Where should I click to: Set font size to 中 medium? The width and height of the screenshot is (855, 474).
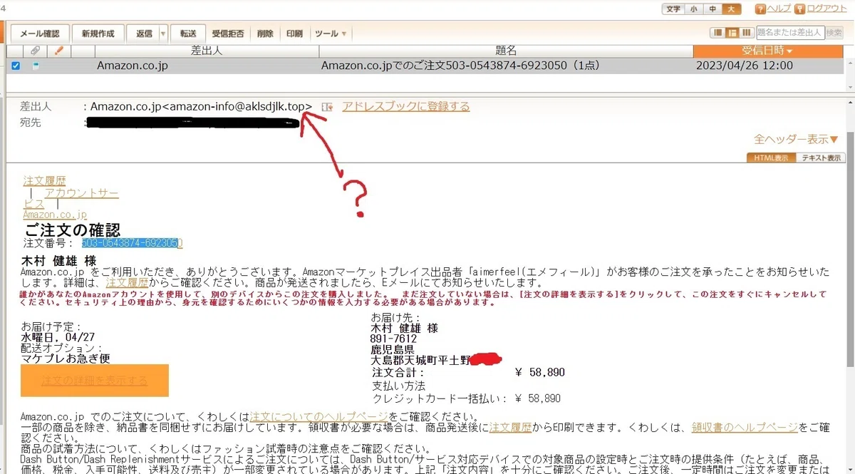[712, 9]
